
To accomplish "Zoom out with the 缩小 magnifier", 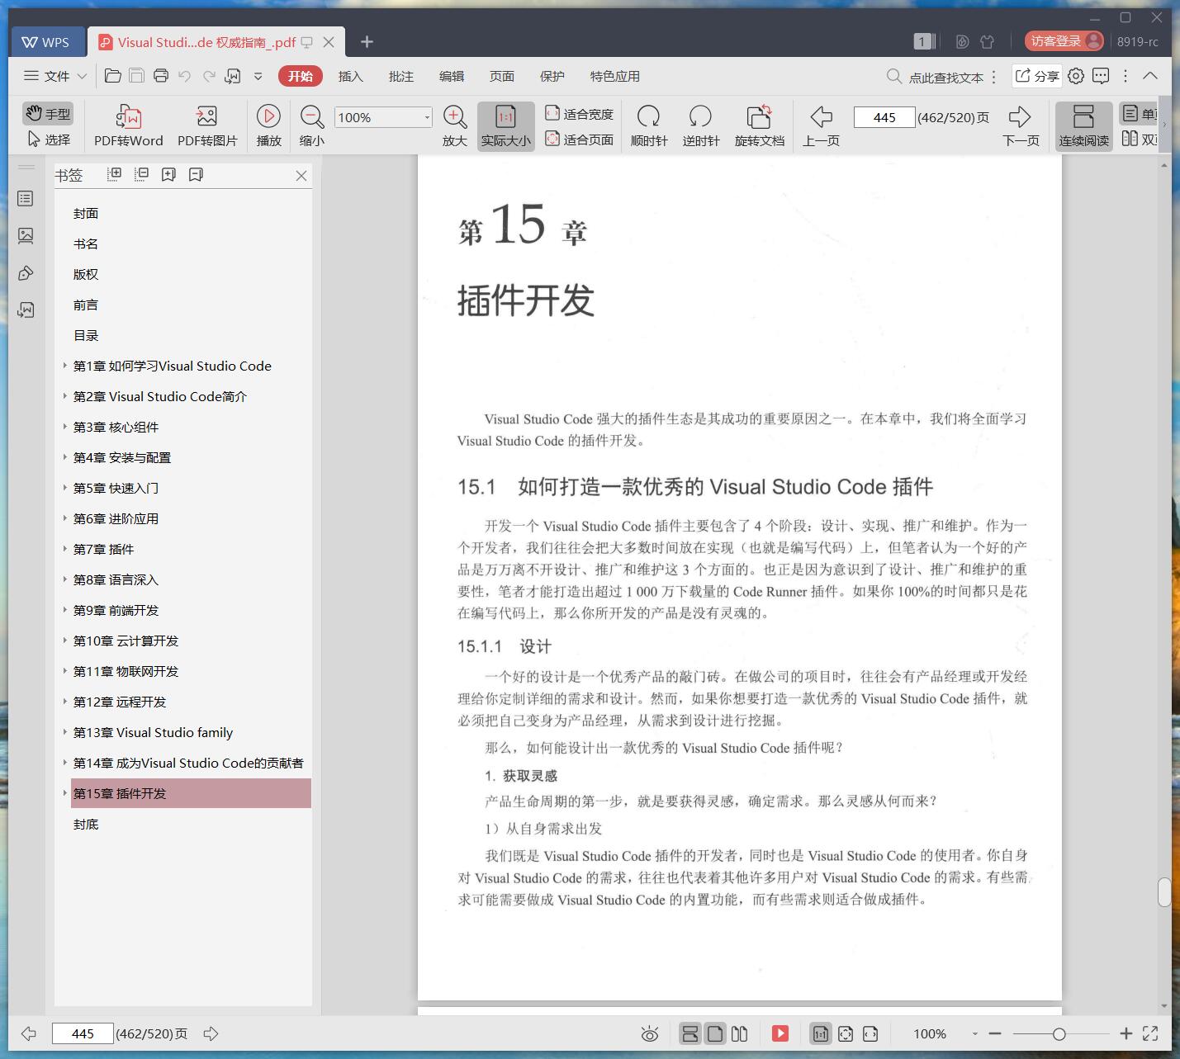I will click(x=311, y=125).
